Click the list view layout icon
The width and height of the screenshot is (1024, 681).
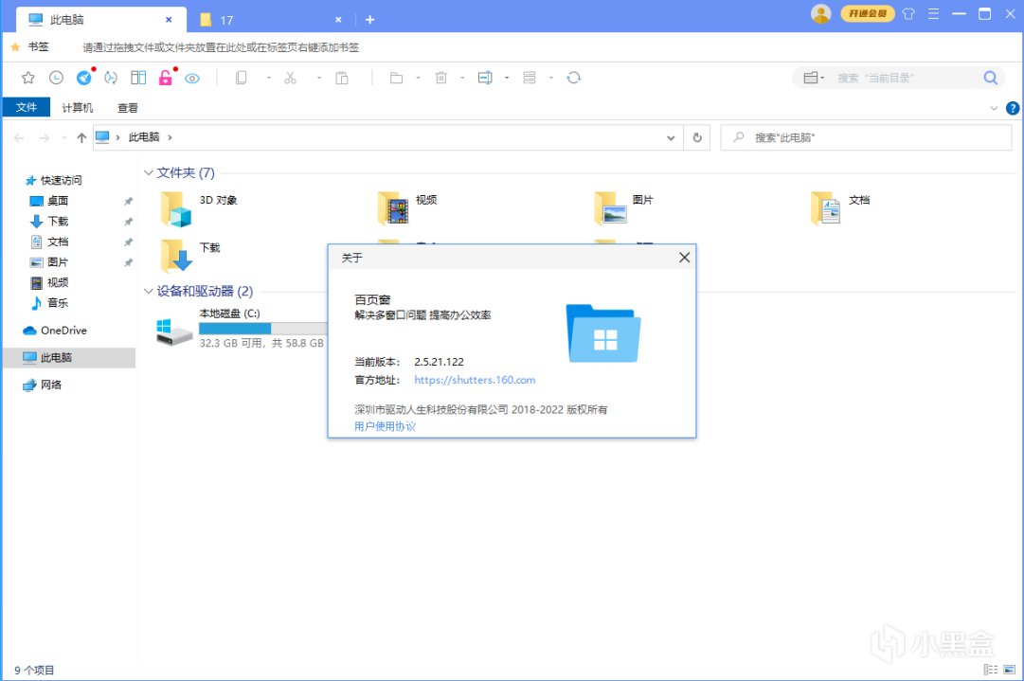coord(529,78)
